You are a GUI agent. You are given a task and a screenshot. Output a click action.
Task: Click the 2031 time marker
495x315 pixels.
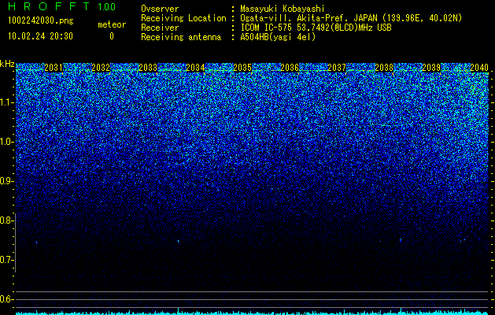54,68
